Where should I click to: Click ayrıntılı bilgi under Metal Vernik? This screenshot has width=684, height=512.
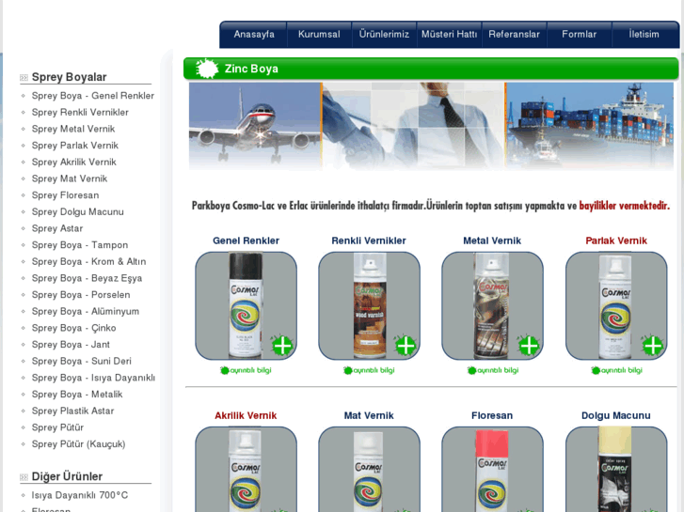coord(492,370)
